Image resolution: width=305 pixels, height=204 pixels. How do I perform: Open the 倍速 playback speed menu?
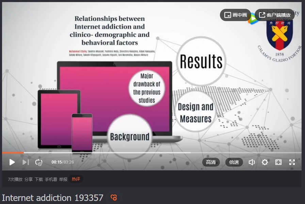234,162
